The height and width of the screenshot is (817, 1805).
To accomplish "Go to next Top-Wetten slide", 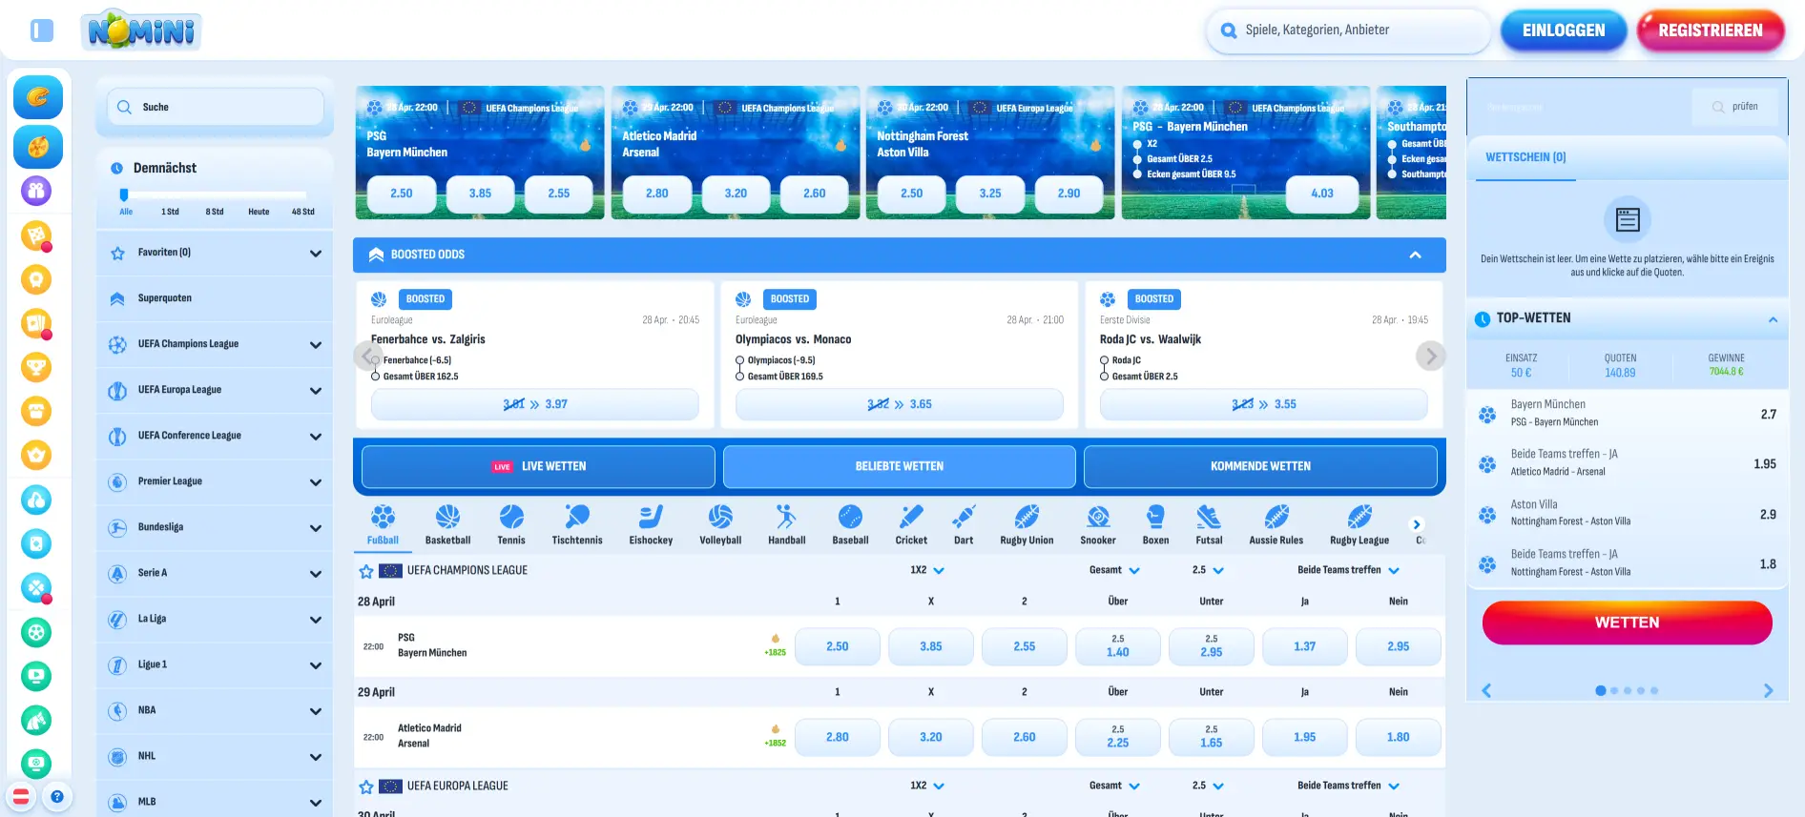I will point(1768,690).
